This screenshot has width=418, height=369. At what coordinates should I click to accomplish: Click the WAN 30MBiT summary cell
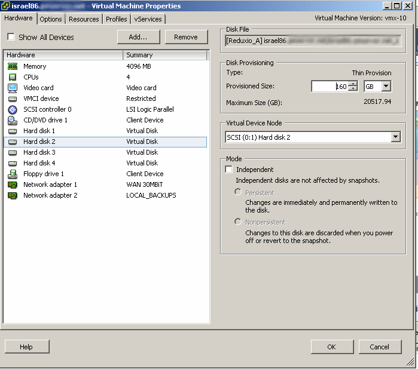pos(145,184)
